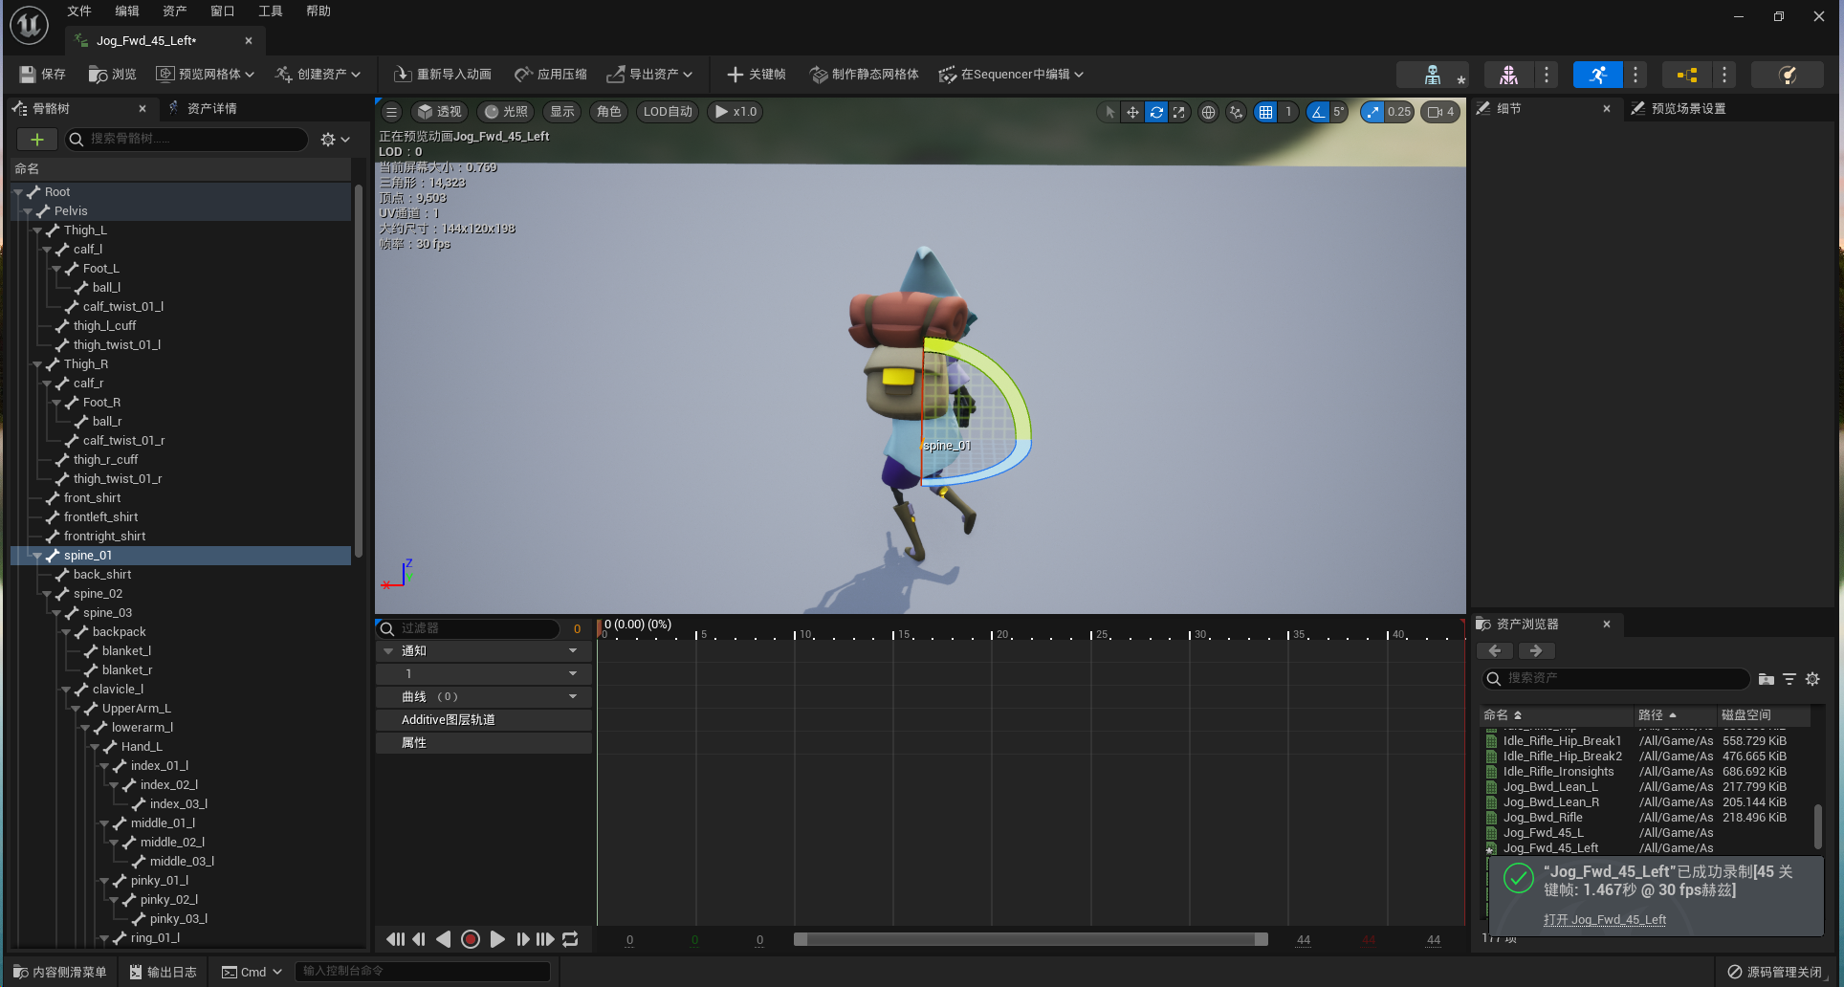Add new item in skeleton tree
1844x987 pixels.
click(37, 140)
